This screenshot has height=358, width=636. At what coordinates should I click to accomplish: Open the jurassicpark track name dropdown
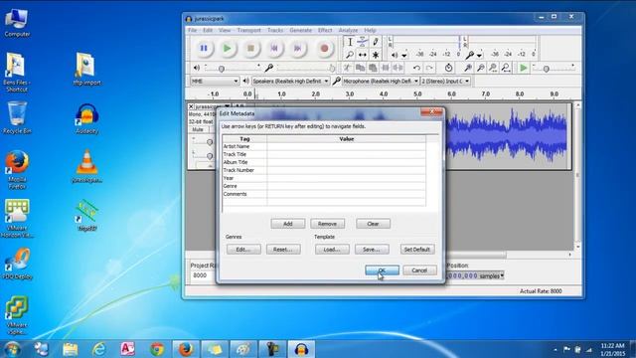click(x=227, y=106)
